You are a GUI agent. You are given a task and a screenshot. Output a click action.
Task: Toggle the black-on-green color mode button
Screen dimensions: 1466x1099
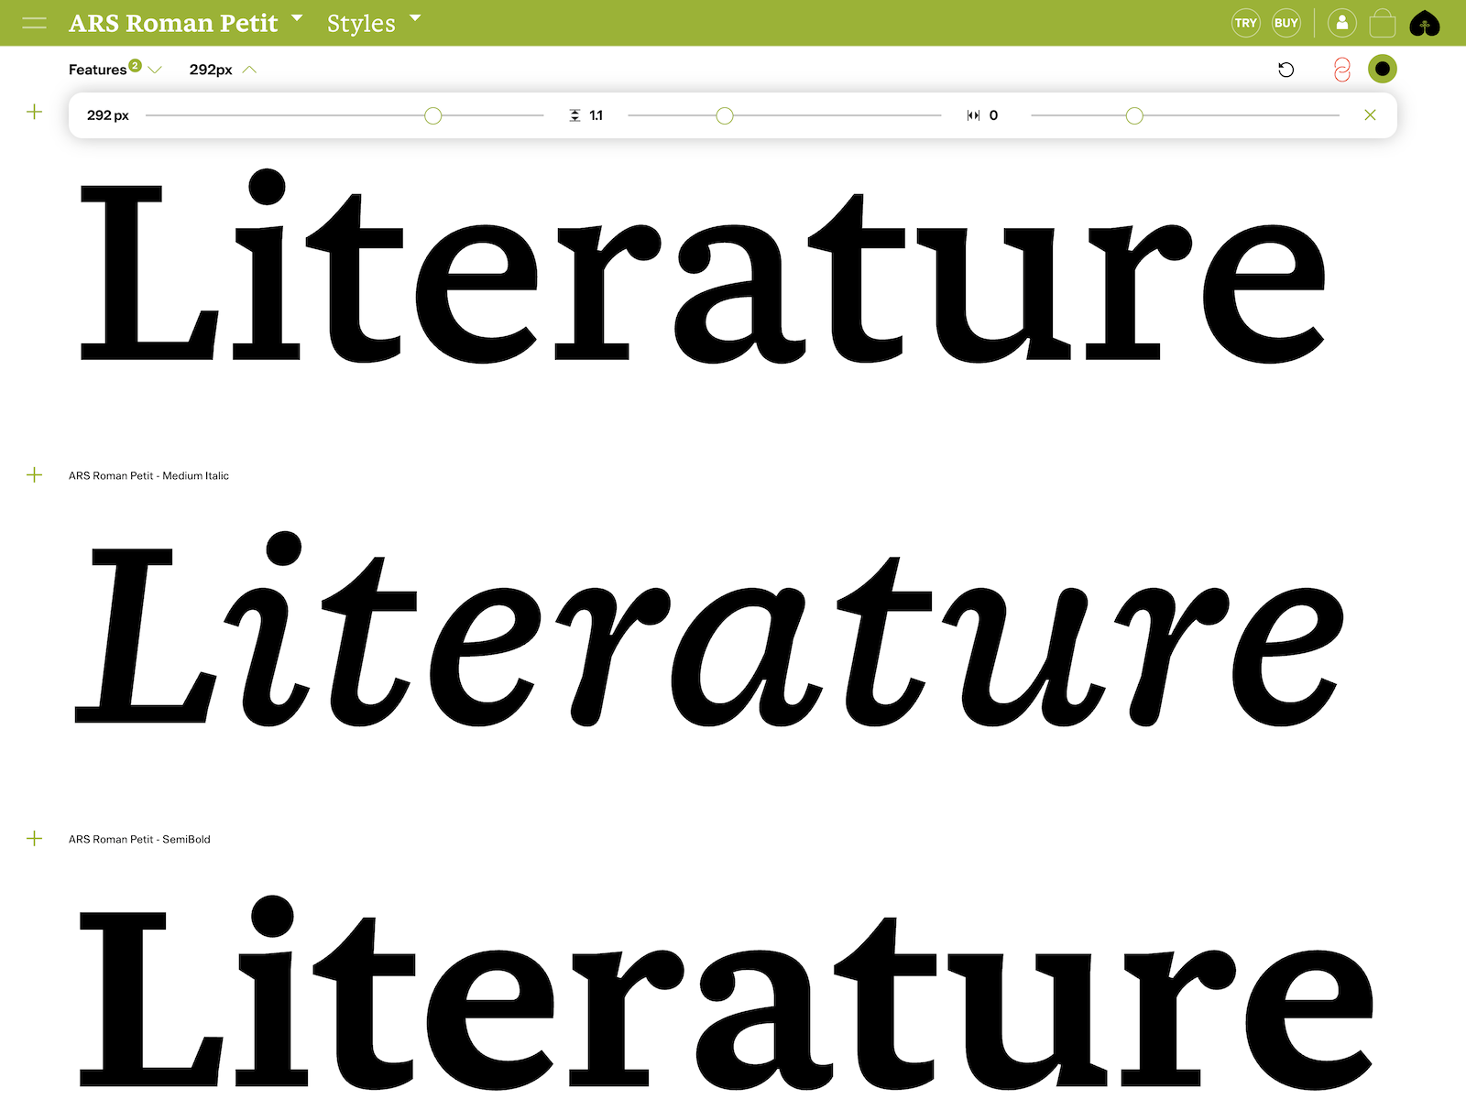1383,69
